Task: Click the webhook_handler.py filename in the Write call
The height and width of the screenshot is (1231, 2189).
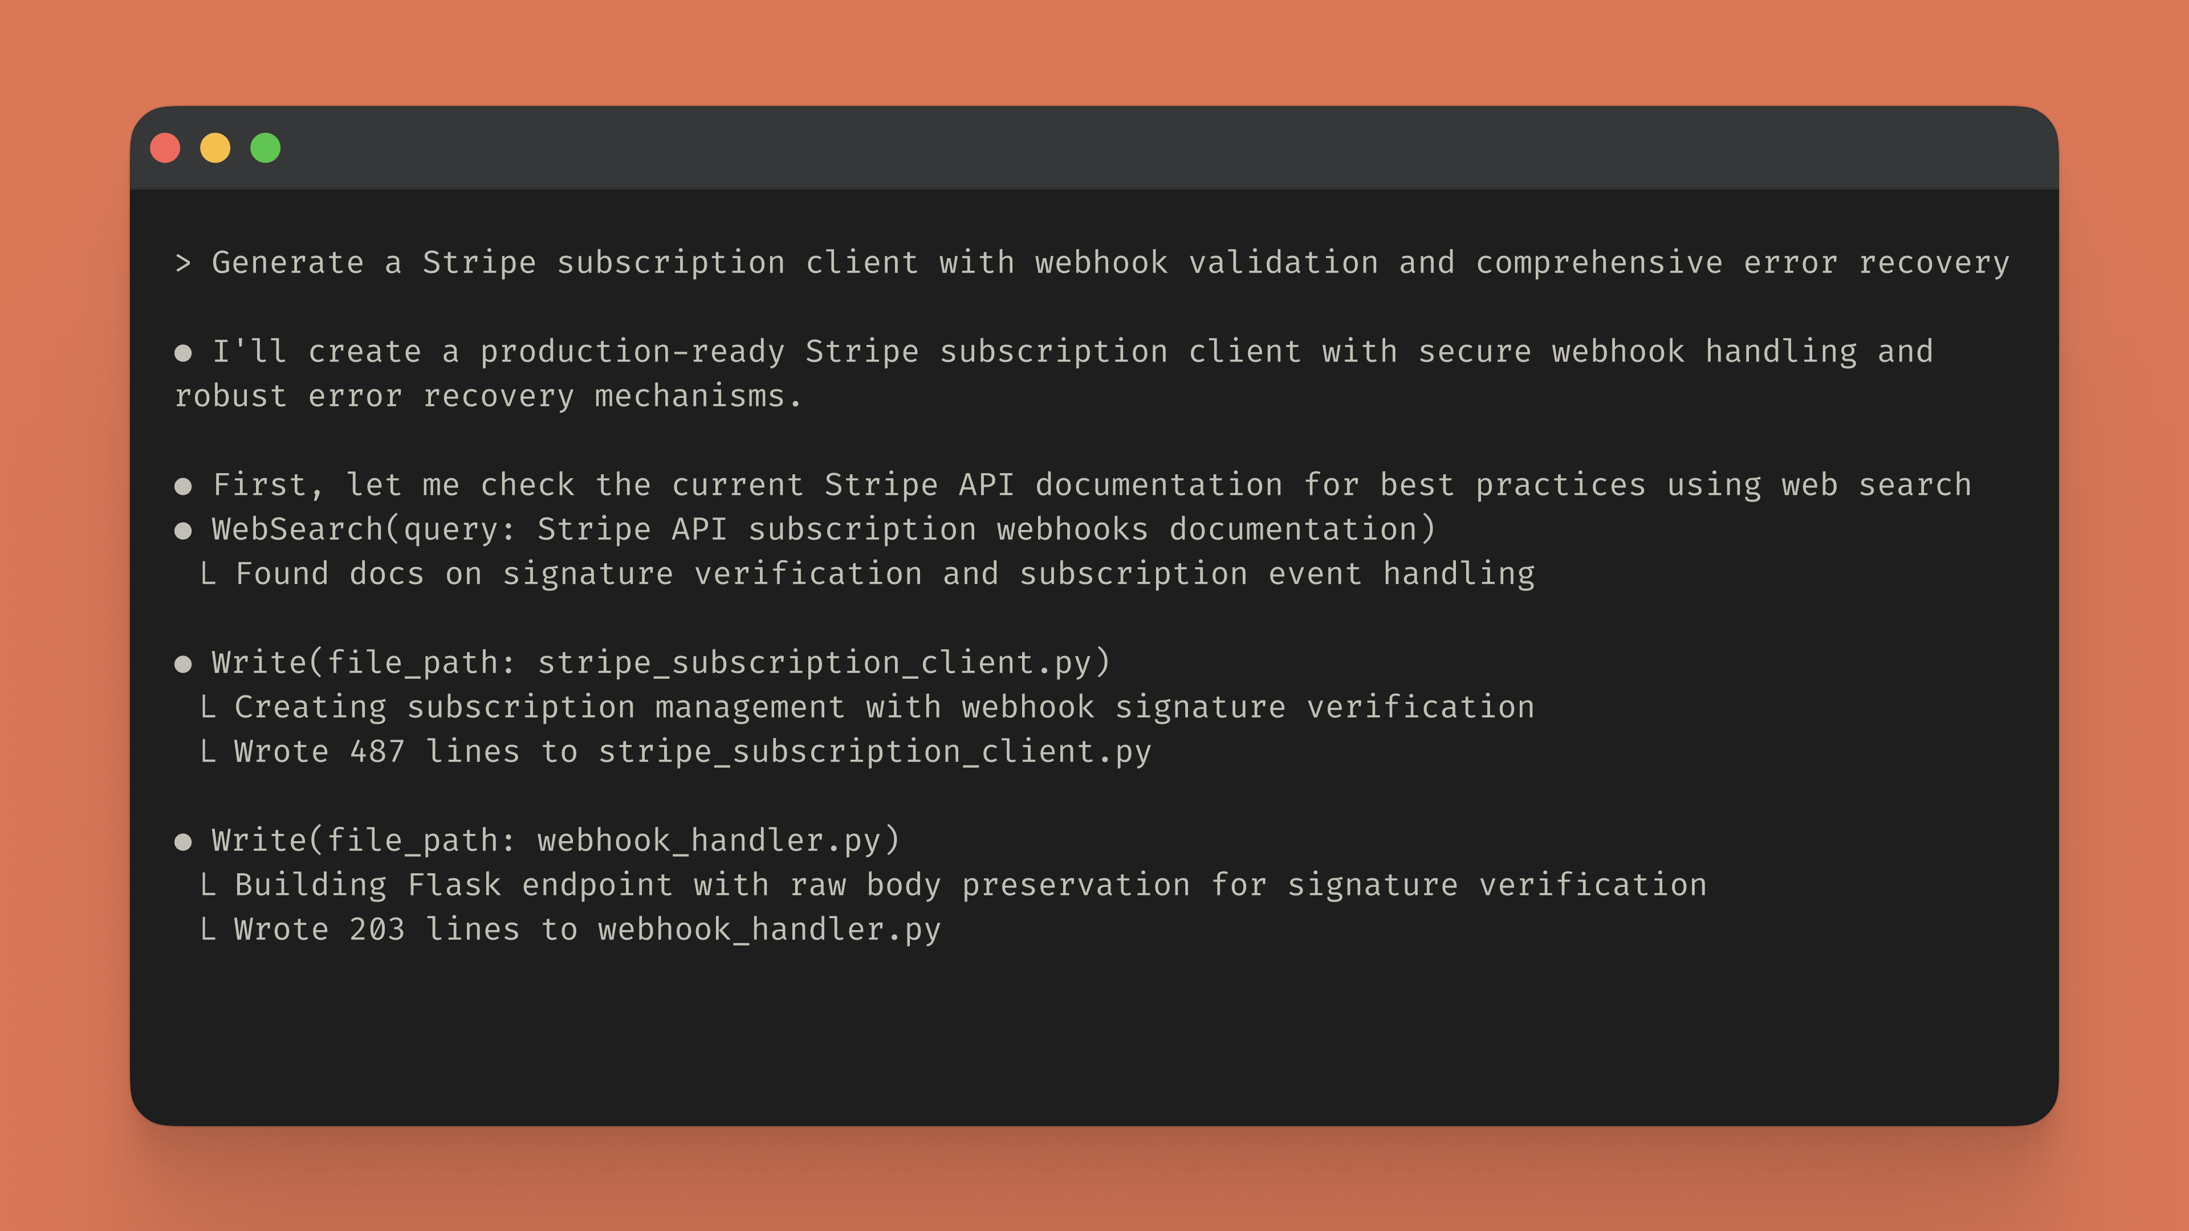Action: (708, 840)
